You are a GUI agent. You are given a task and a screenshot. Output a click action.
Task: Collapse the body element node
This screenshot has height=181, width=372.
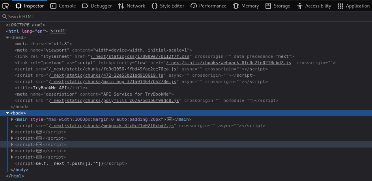tap(7, 113)
